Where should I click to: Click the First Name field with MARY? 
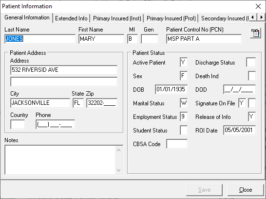tap(101, 39)
